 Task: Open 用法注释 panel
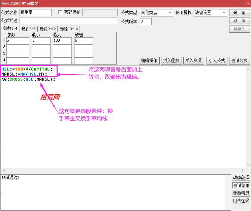click(241, 201)
